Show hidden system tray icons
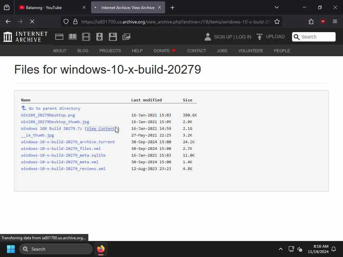 tap(281, 249)
